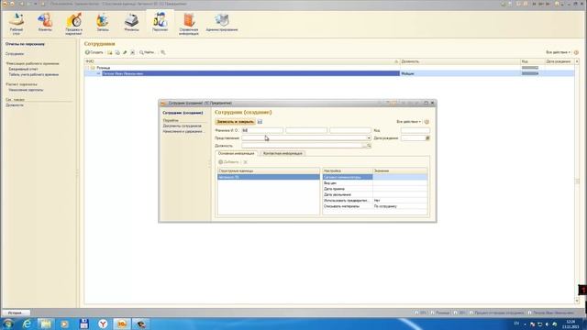Open the calendar picker for Дата рождения
This screenshot has height=330, width=587.
[427, 138]
